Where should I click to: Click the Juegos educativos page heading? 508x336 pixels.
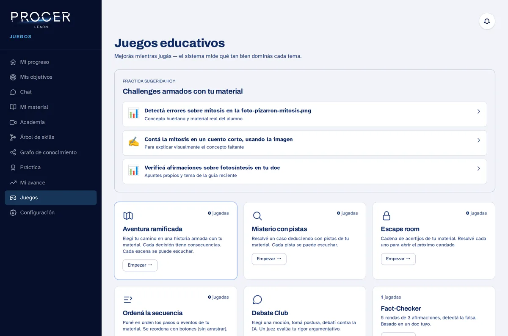pos(169,43)
